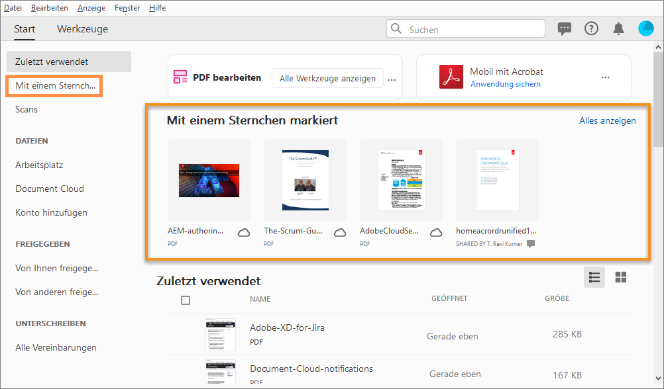Image resolution: width=664 pixels, height=389 pixels.
Task: Open The Scrum Guide starred thumbnail
Action: (x=305, y=180)
